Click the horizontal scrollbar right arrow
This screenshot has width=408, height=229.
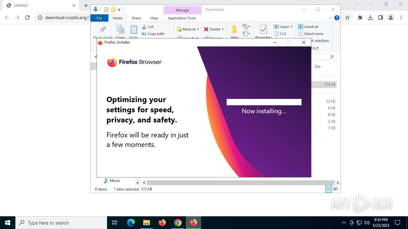click(x=338, y=183)
